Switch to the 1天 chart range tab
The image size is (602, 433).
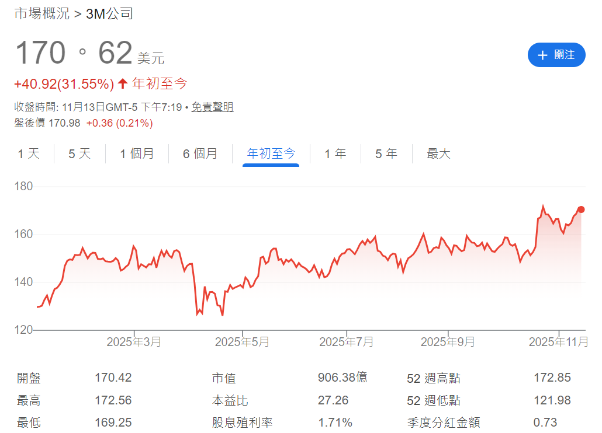click(x=27, y=153)
